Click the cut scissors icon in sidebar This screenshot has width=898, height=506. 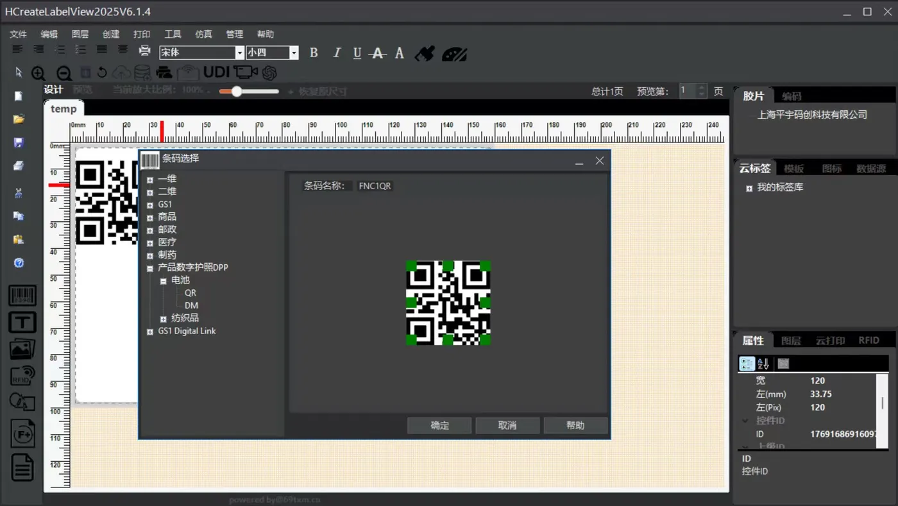point(19,192)
